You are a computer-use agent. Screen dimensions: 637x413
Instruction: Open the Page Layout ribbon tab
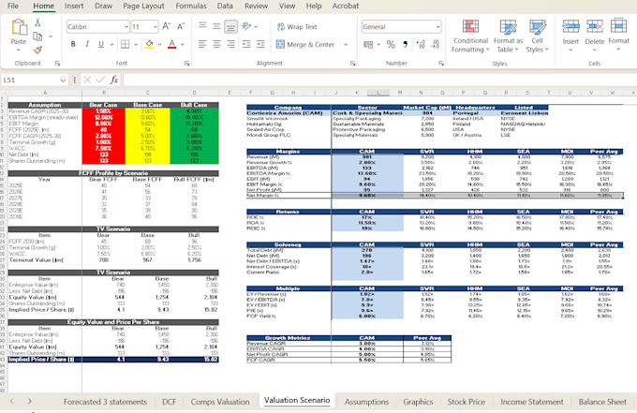tap(143, 6)
